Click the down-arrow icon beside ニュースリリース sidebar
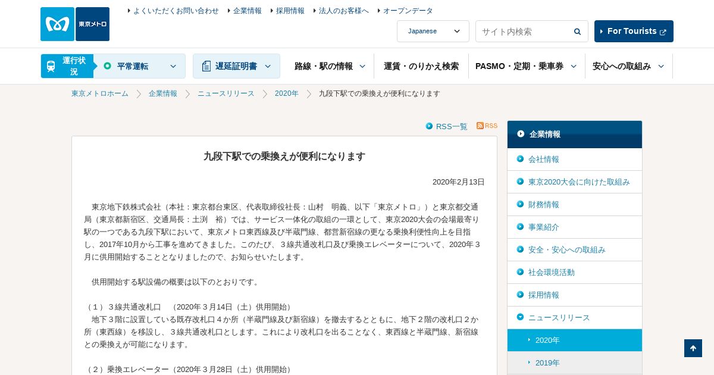 tap(521, 317)
